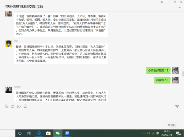184x137 pixels.
Task: Click the WeChat icon in the taskbar
Action: point(58,133)
